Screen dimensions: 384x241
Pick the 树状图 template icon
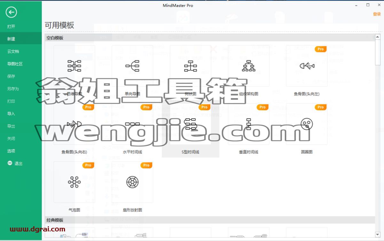(191, 66)
